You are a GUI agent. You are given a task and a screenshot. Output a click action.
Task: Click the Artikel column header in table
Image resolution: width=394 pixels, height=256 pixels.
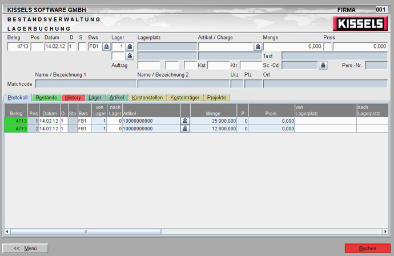coord(151,110)
